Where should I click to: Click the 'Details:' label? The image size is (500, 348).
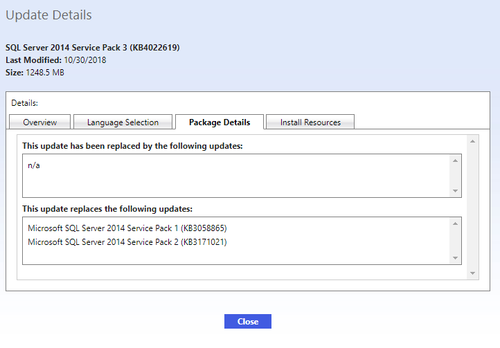point(24,103)
